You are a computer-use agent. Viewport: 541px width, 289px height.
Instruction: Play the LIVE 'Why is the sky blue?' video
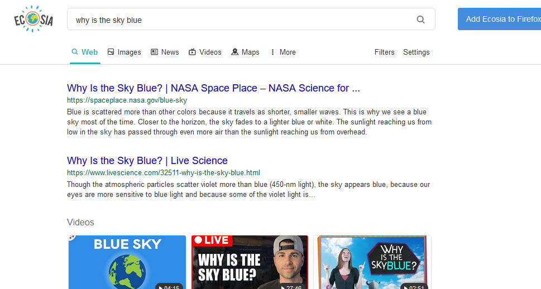click(250, 262)
